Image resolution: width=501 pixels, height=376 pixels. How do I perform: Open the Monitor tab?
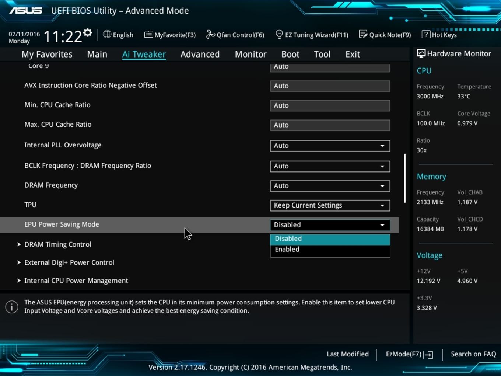pos(251,54)
